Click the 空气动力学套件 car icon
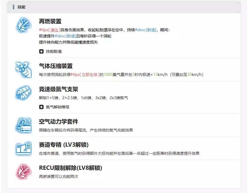Viewport: 248px width, 193px height. pos(23,125)
